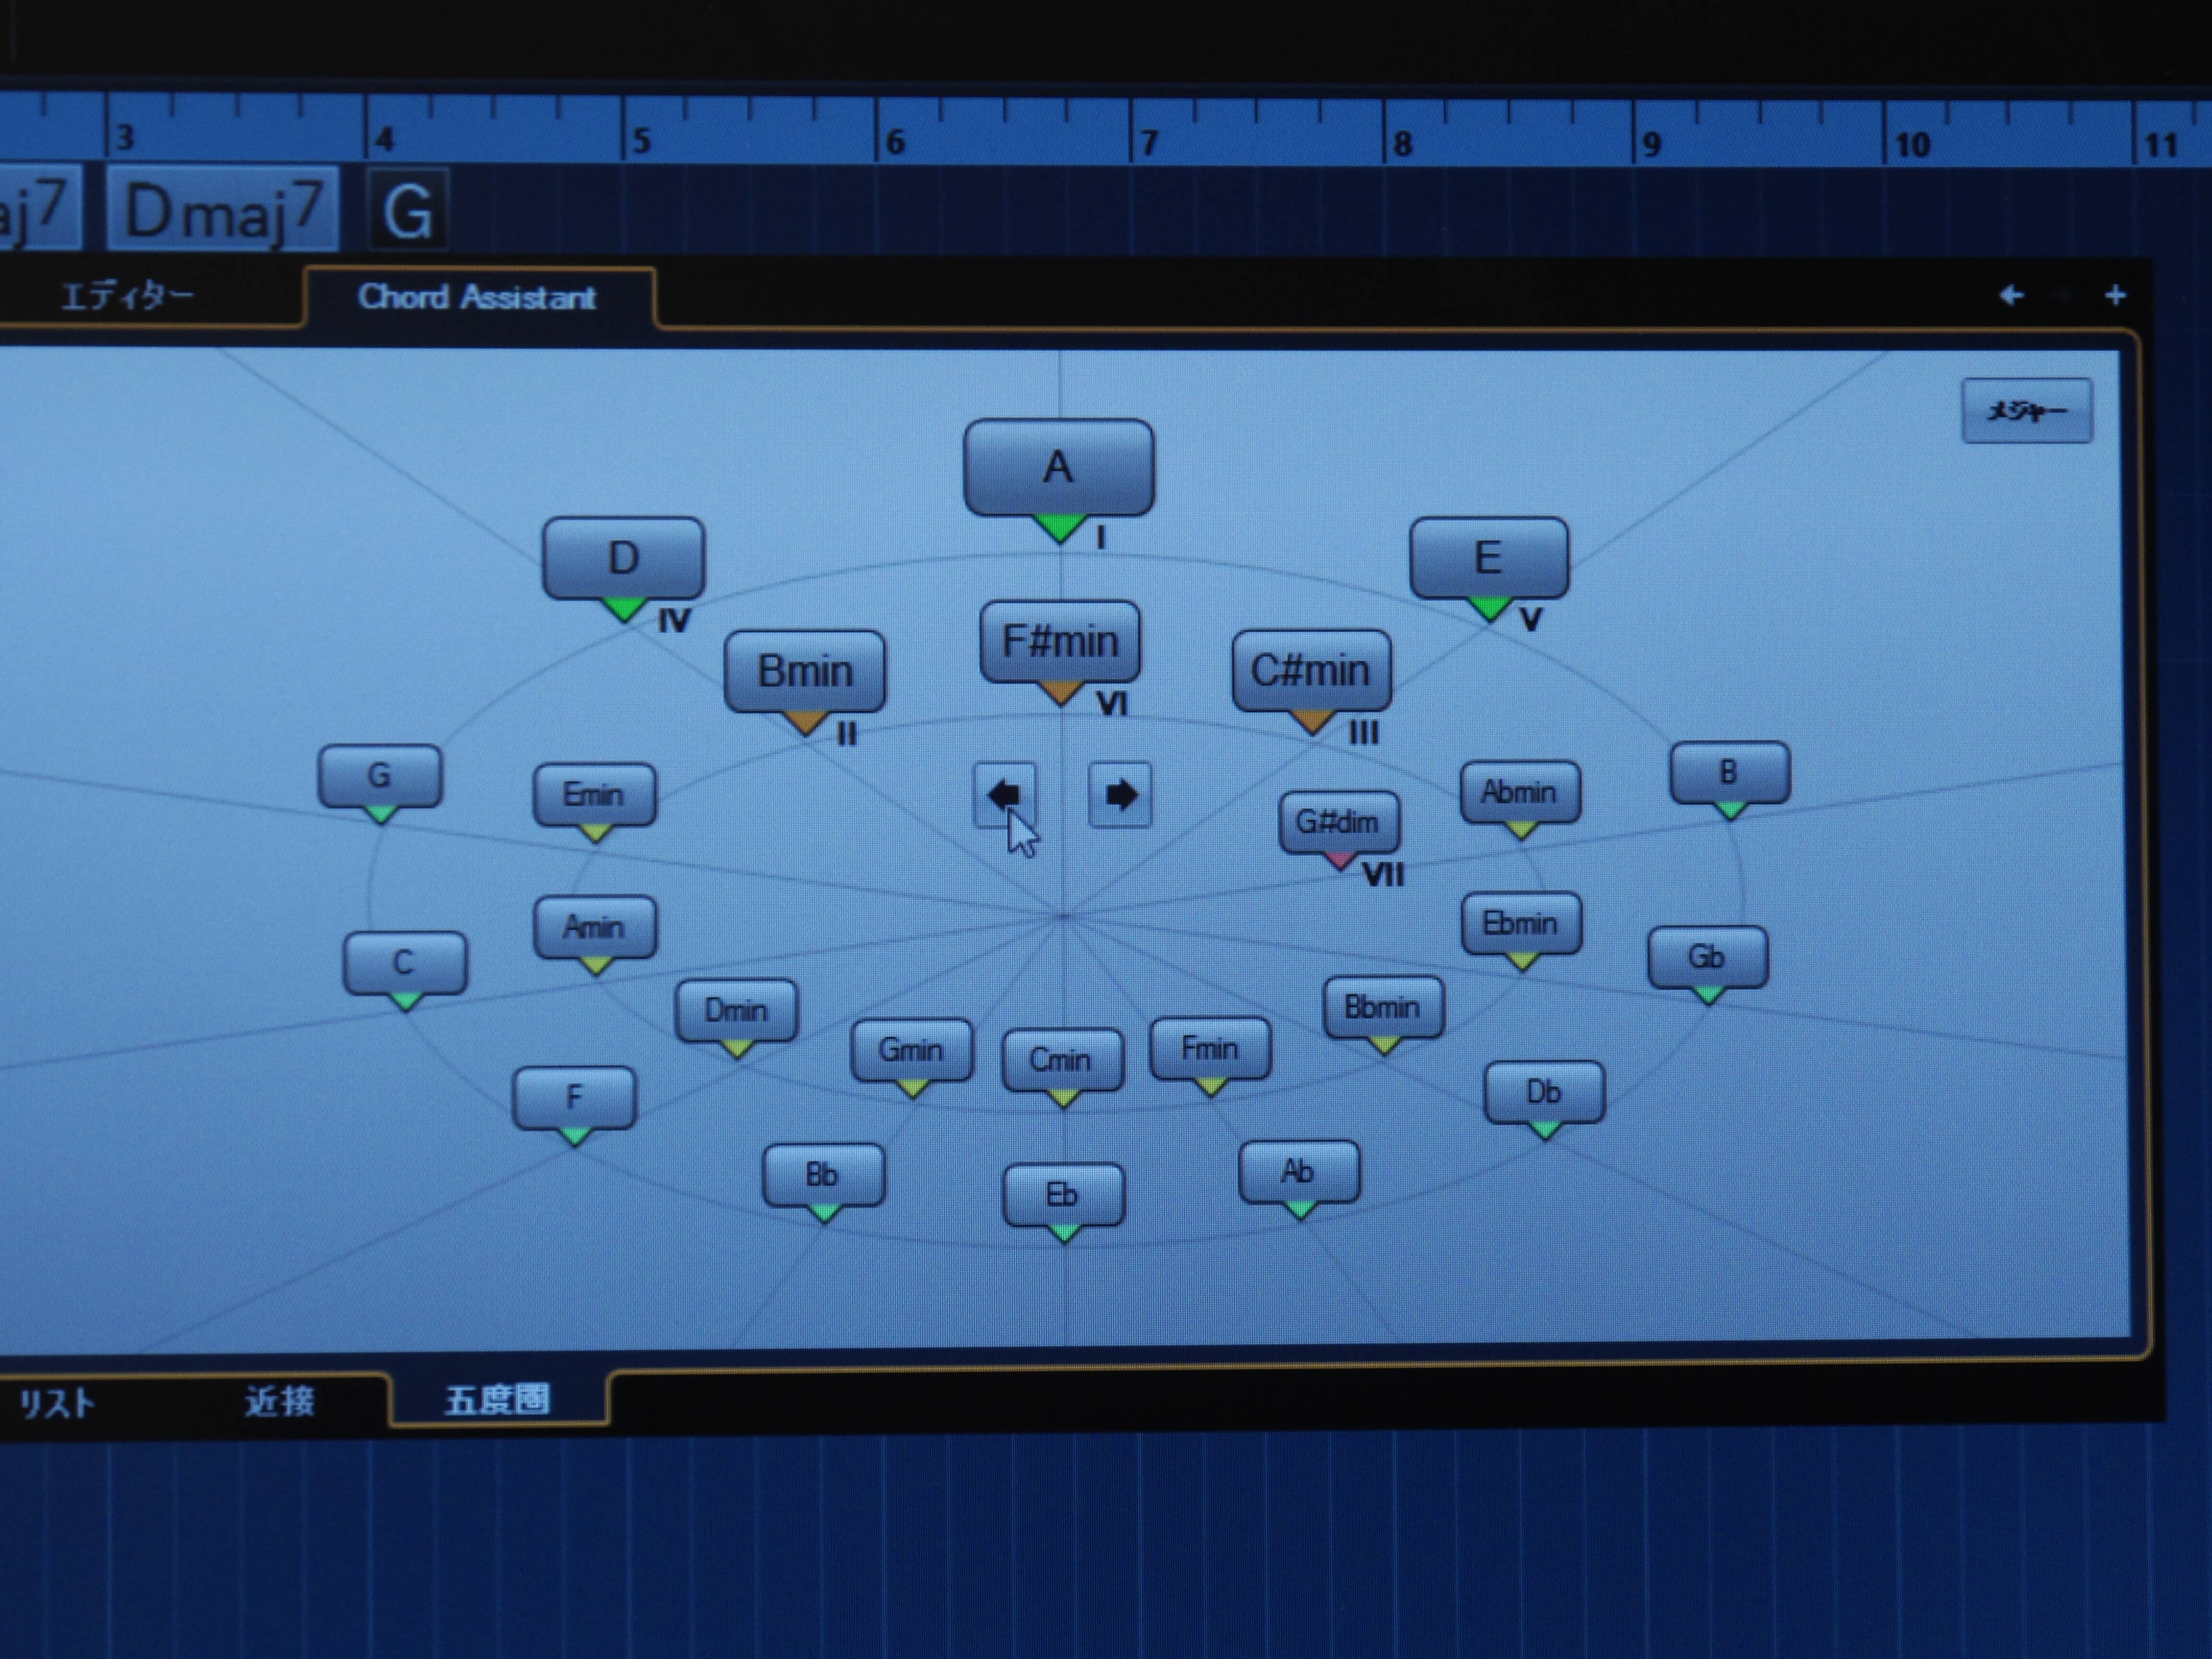Image resolution: width=2212 pixels, height=1659 pixels.
Task: Switch to the Chord Assistant tab
Action: point(478,297)
